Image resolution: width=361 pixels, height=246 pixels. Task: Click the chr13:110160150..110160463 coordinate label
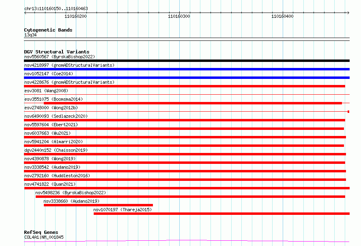click(x=56, y=8)
